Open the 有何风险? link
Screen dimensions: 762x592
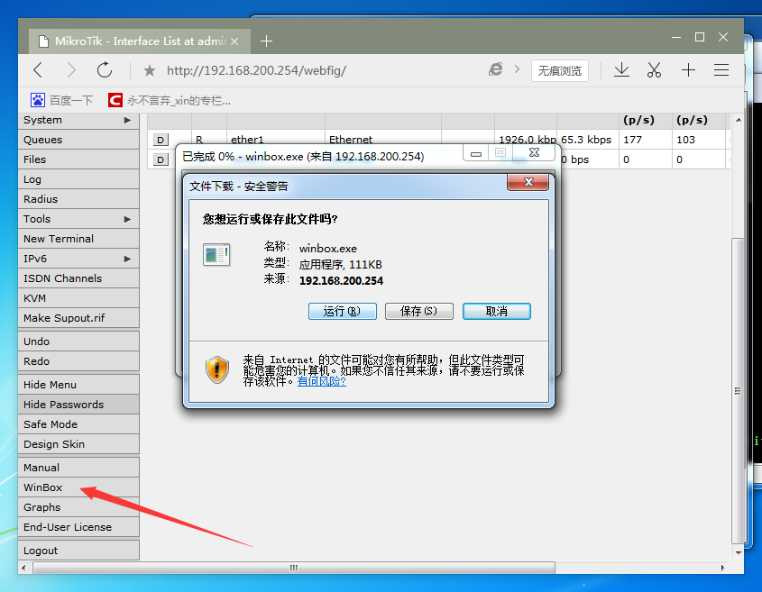pos(322,381)
